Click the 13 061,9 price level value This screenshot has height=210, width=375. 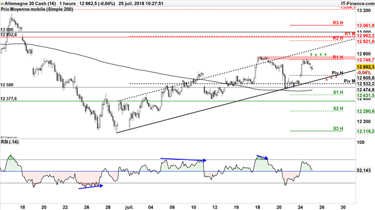(366, 25)
